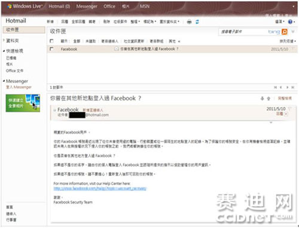The width and height of the screenshot is (299, 228).
Task: Click sender status icon beside Facebook in preview
Action: 54,110
